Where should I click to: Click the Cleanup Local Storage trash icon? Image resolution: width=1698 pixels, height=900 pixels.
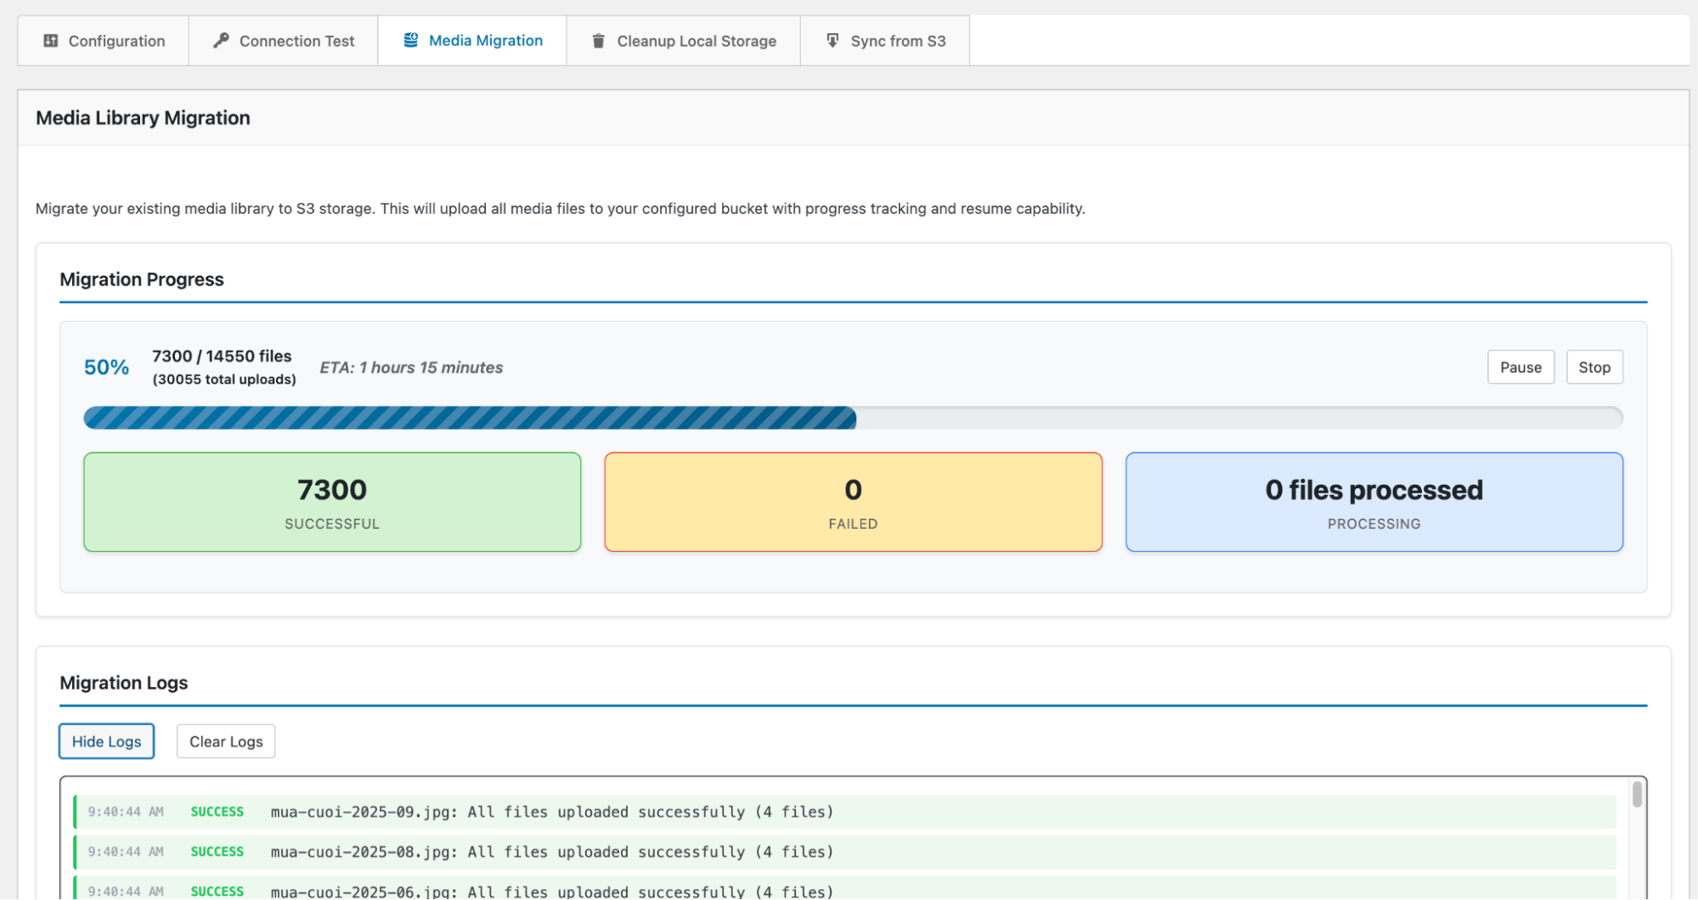[x=598, y=41]
